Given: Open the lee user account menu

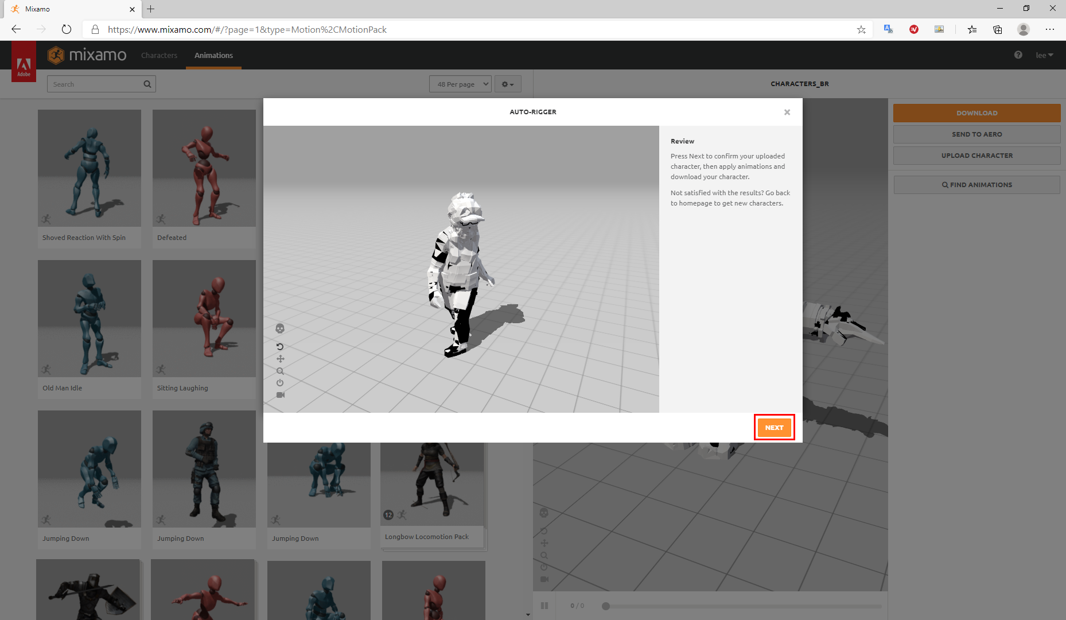Looking at the screenshot, I should (x=1044, y=55).
